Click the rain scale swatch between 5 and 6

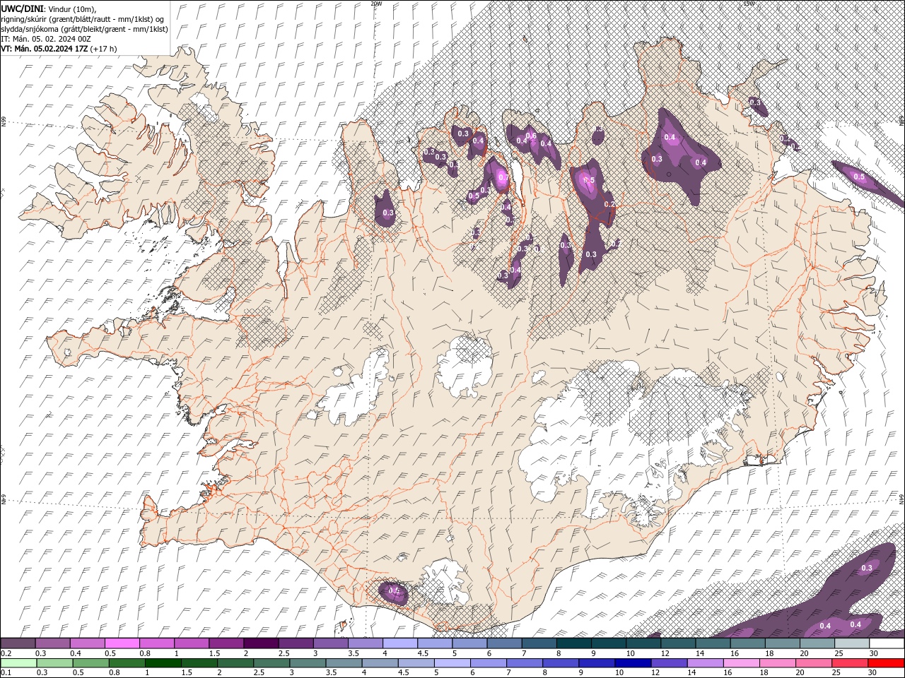(x=452, y=663)
